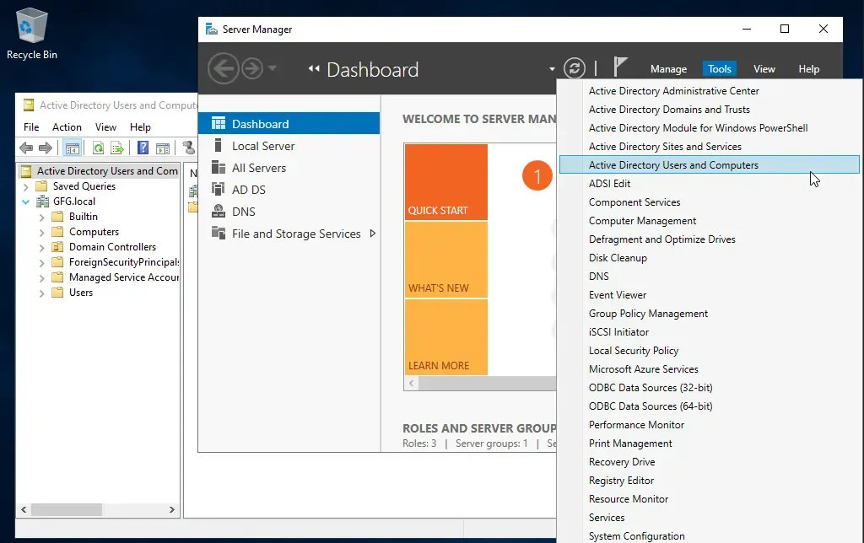Click the blue Help question-mark icon
The image size is (864, 543).
point(143,148)
